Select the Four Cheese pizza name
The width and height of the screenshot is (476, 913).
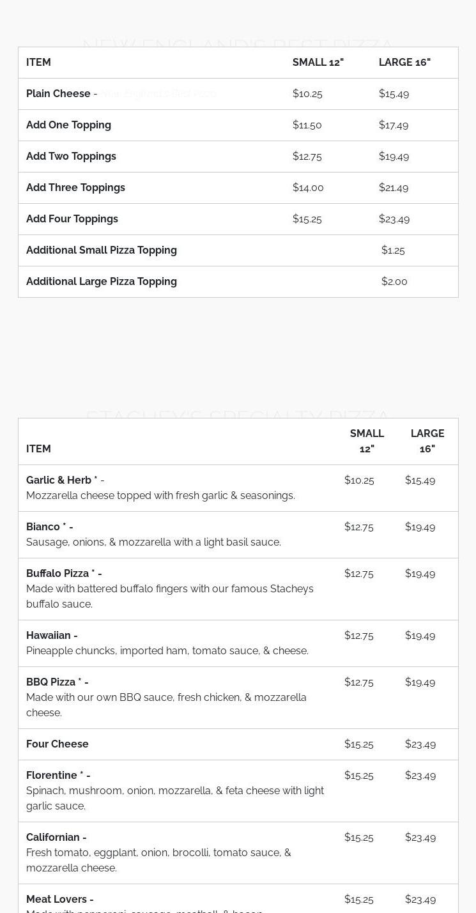pos(58,744)
